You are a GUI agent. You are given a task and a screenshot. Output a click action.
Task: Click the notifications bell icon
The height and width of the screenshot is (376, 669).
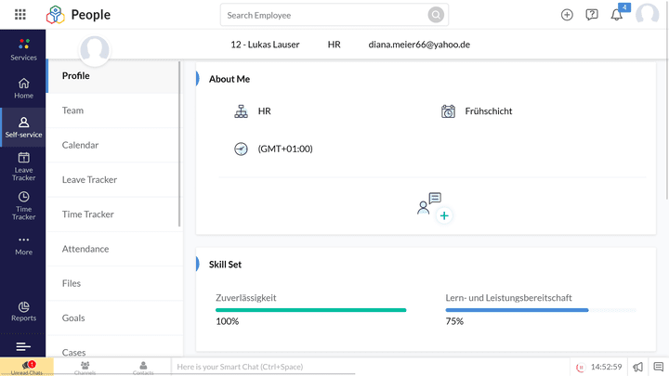[617, 15]
